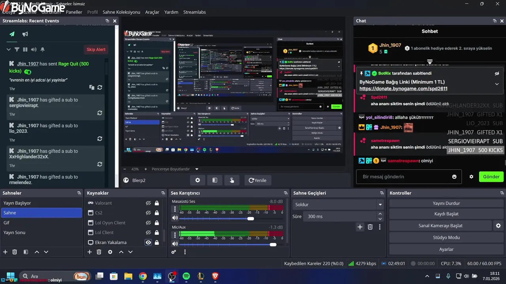Open the Sahne Koleksiyonu menu
This screenshot has width=506, height=284.
tap(121, 12)
